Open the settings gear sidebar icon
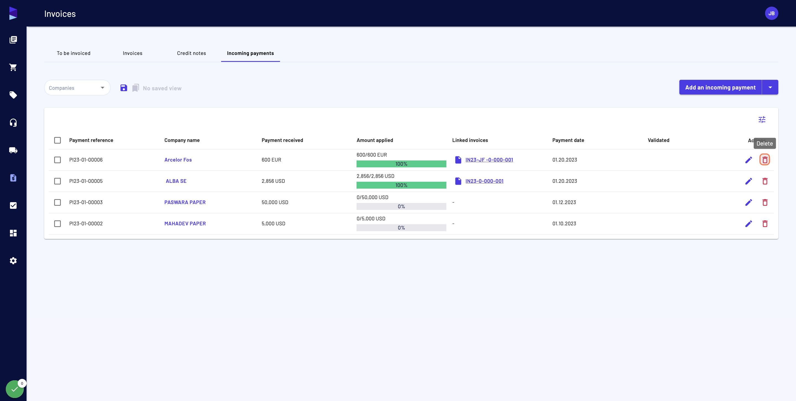This screenshot has height=401, width=796. pos(13,261)
